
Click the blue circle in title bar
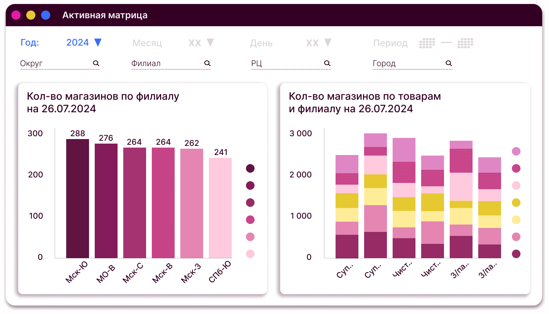(x=46, y=15)
